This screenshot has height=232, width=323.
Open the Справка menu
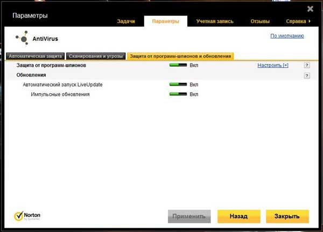point(296,21)
